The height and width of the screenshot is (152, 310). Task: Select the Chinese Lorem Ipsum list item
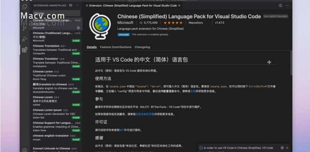coord(56,114)
